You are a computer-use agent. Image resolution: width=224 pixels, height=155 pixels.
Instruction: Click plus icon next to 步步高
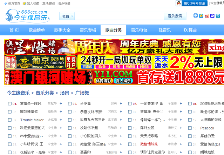[x=121, y=103]
